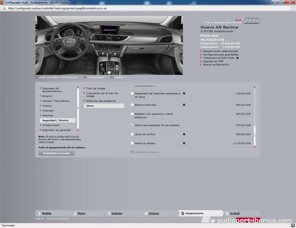The height and width of the screenshot is (228, 296).
Task: Click the info icon next to Capacidad del depósito
Action: pos(184,93)
